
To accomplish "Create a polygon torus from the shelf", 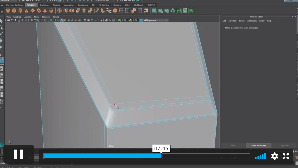I will [x=39, y=11].
